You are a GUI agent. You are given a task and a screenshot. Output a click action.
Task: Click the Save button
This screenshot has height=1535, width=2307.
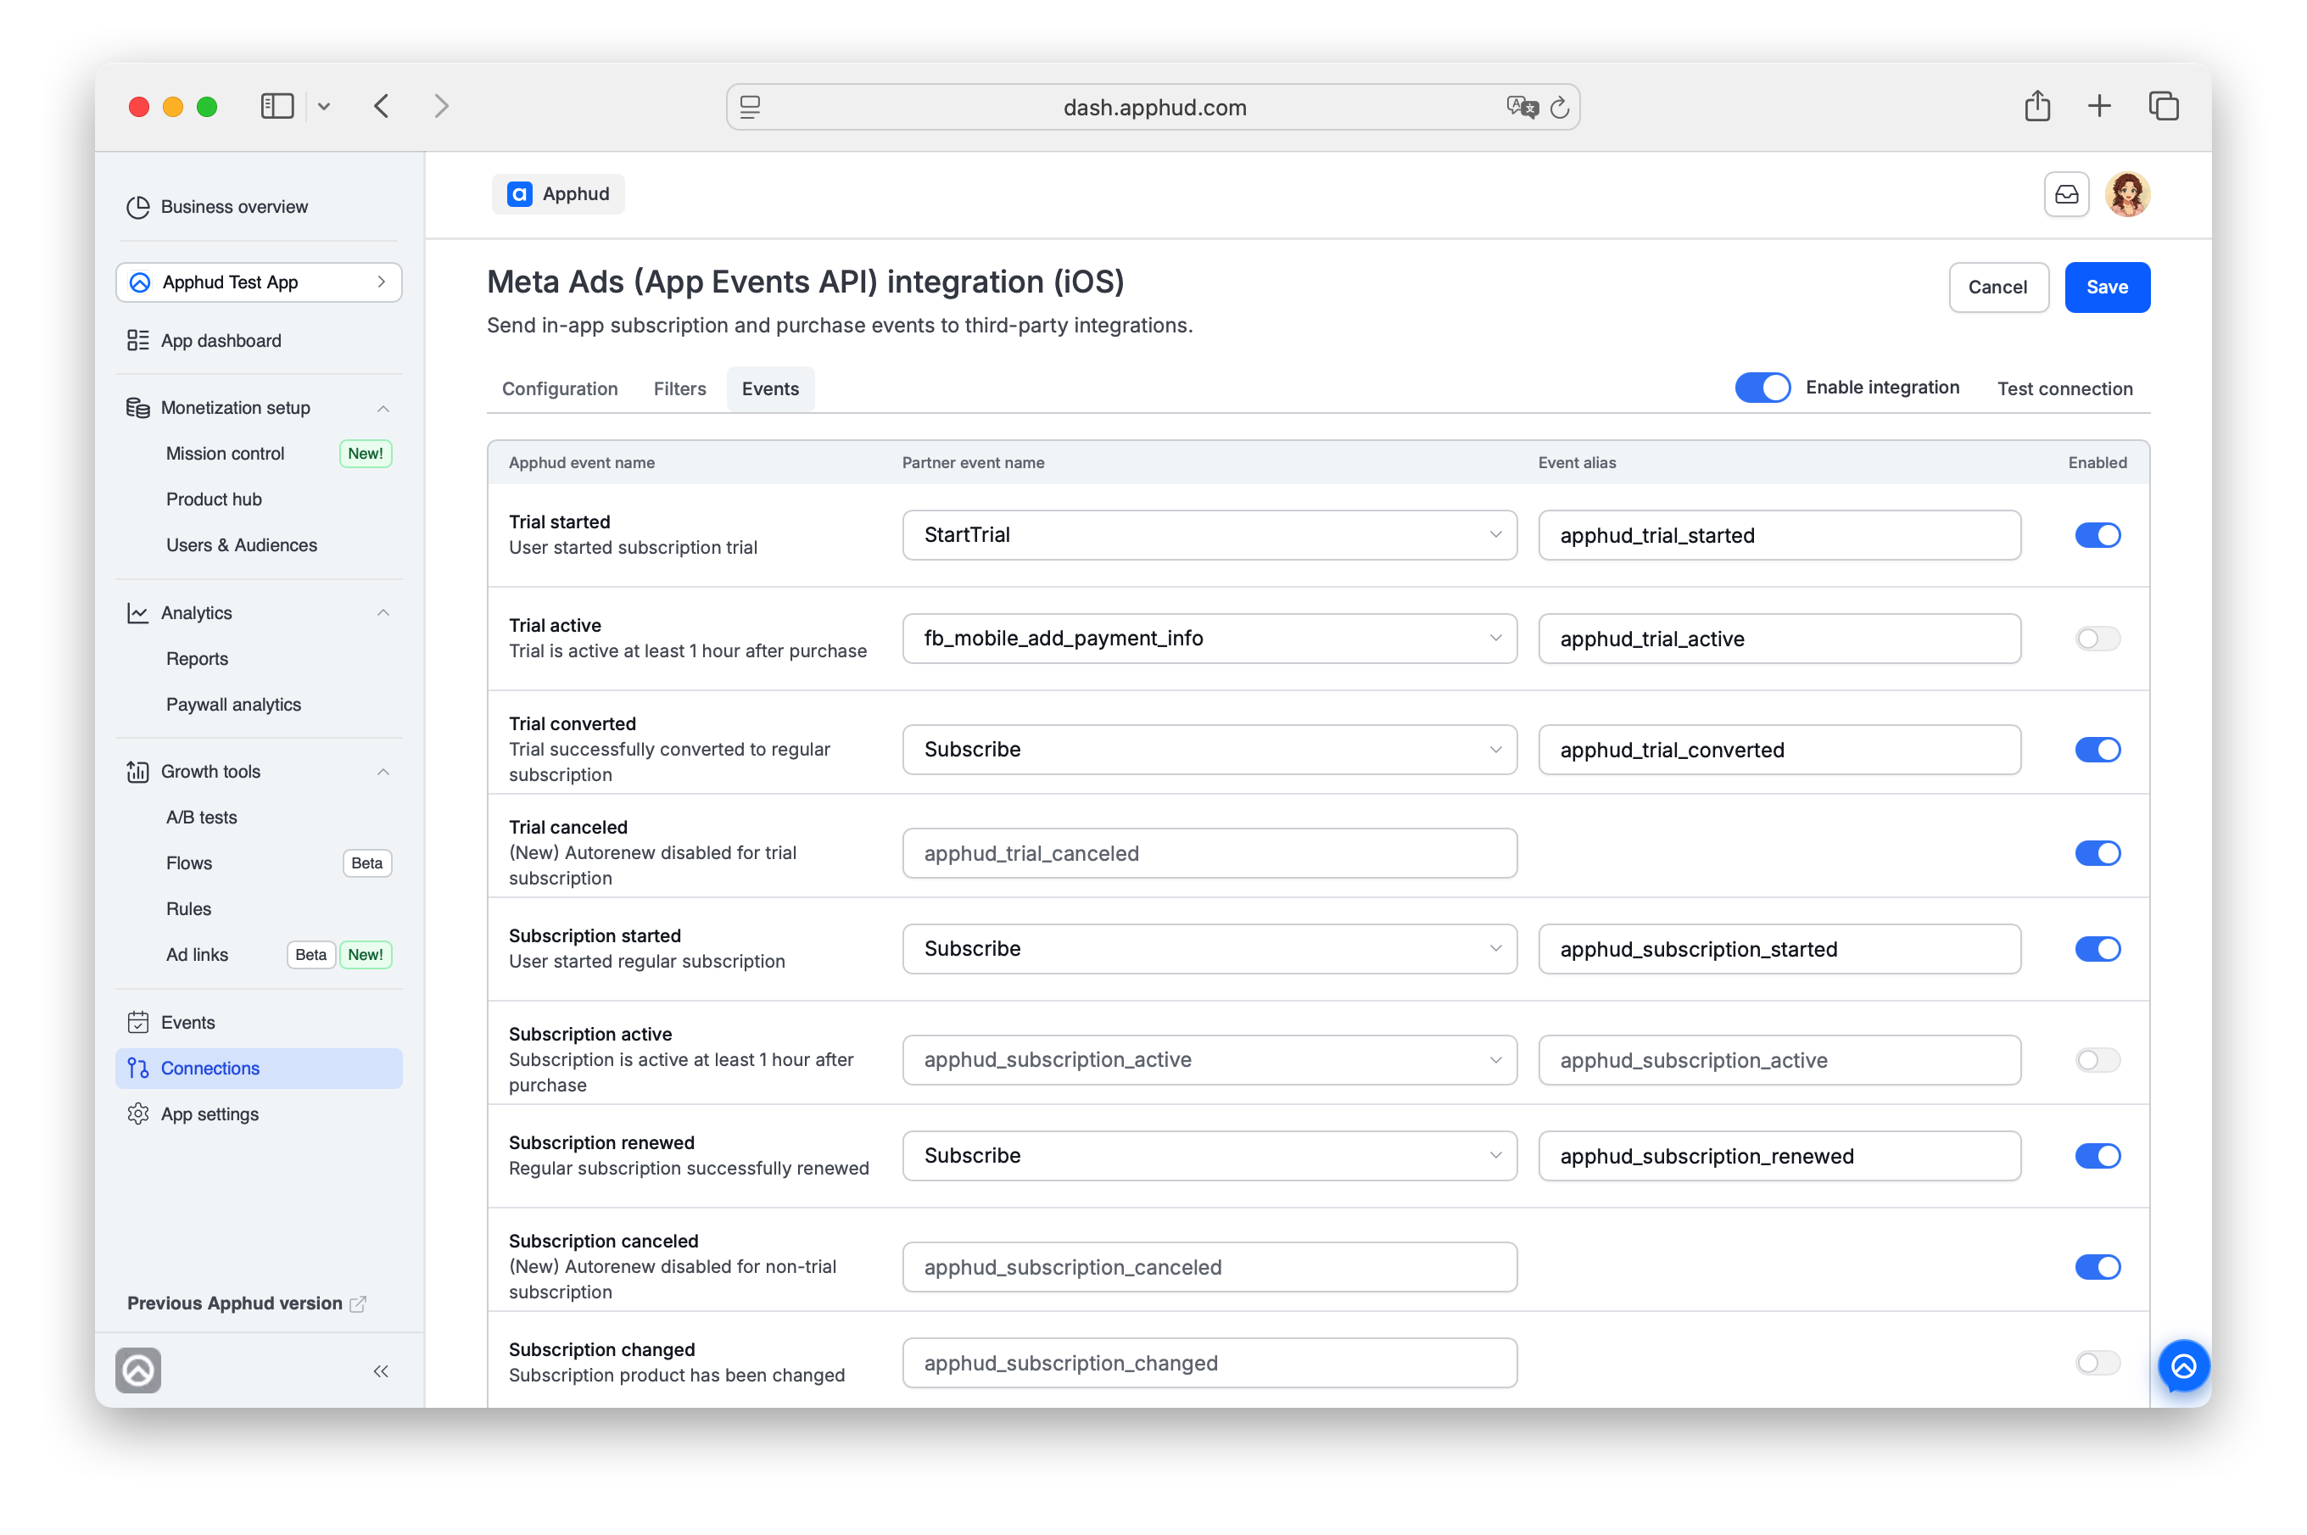2106,287
